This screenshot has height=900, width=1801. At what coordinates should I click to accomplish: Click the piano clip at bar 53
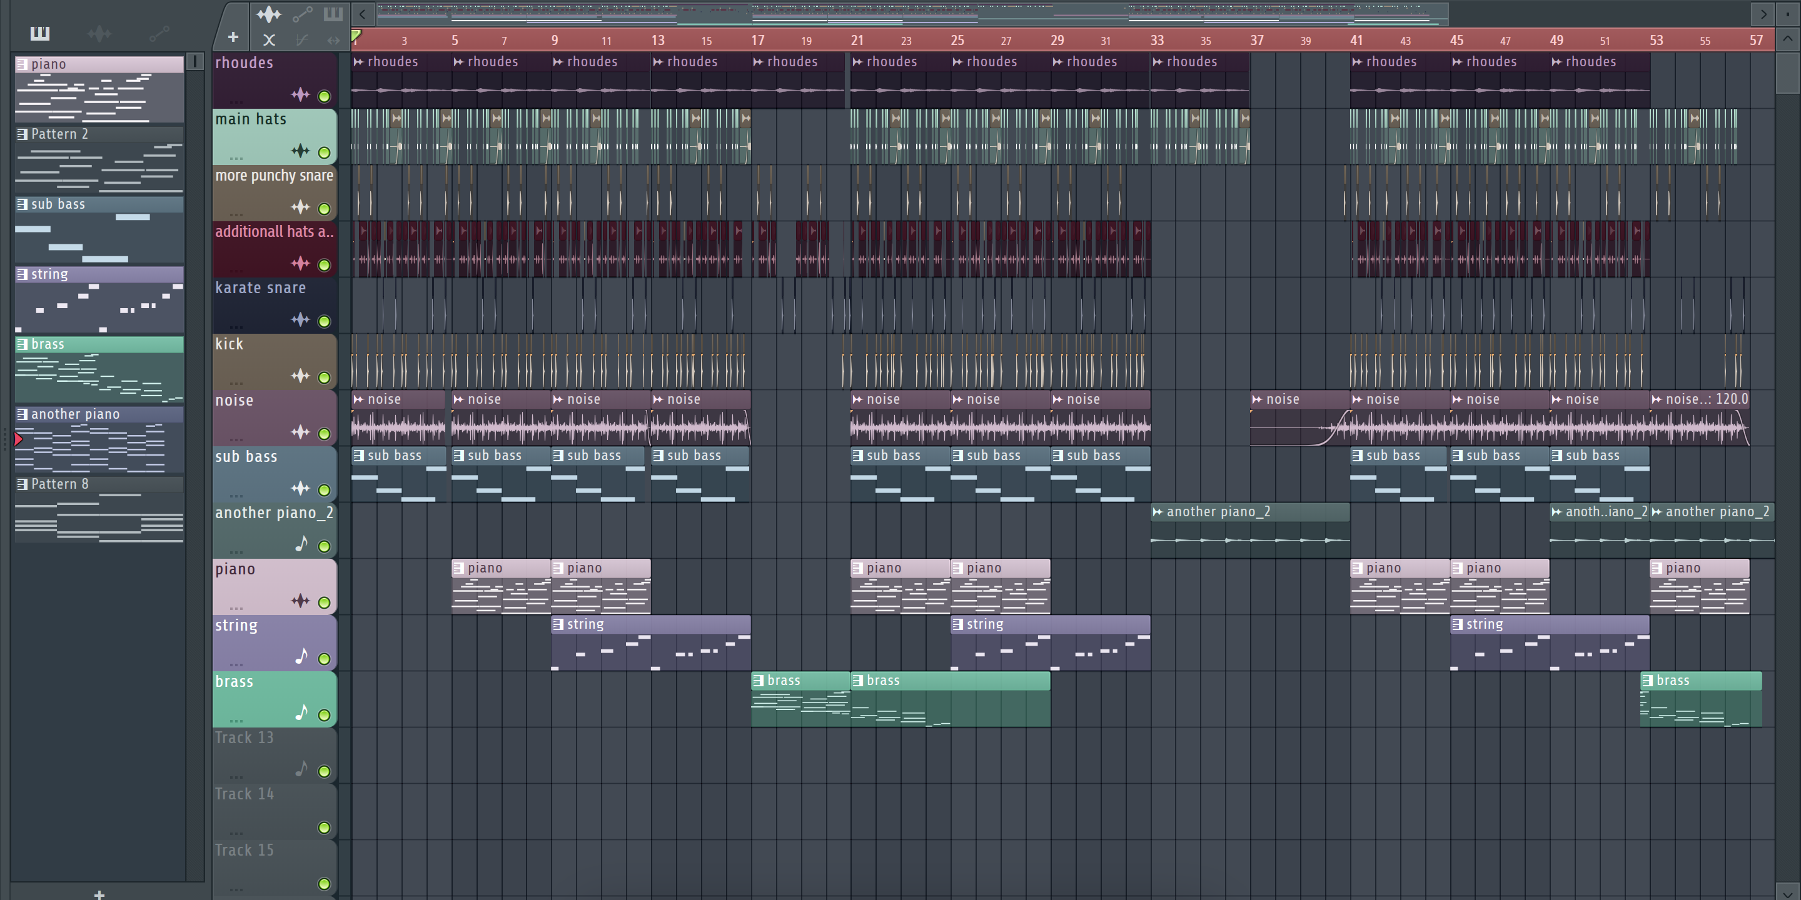pyautogui.click(x=1700, y=586)
